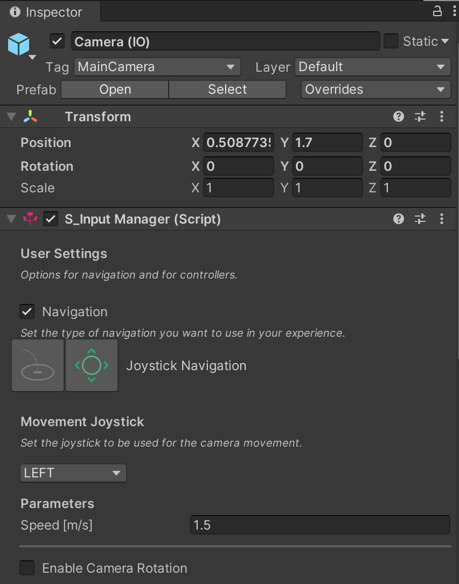The image size is (459, 584).
Task: Open the Layer dropdown showing Default
Action: click(x=372, y=67)
